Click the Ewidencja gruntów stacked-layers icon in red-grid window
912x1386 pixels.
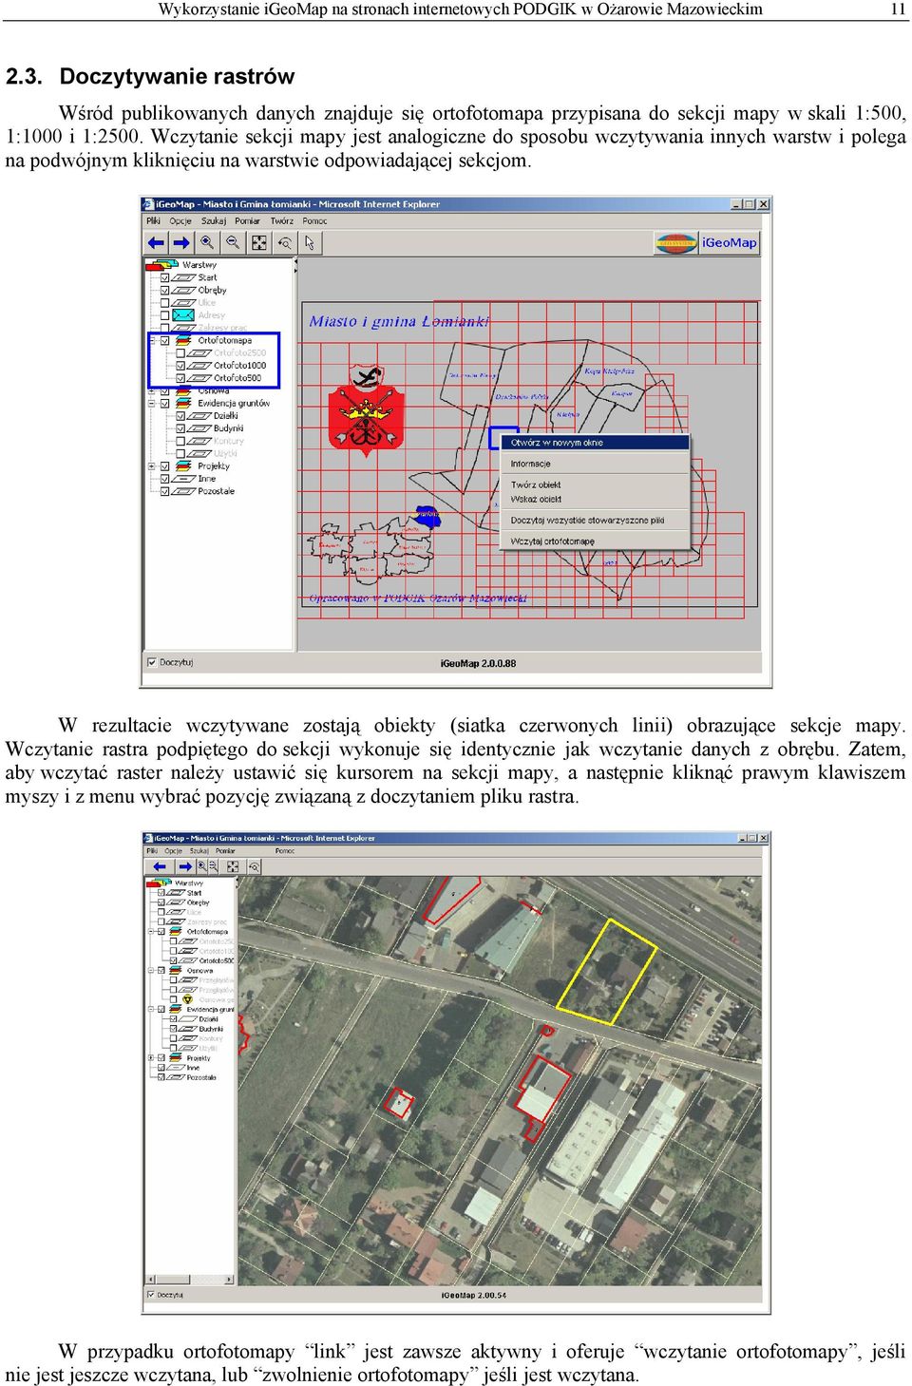click(182, 403)
